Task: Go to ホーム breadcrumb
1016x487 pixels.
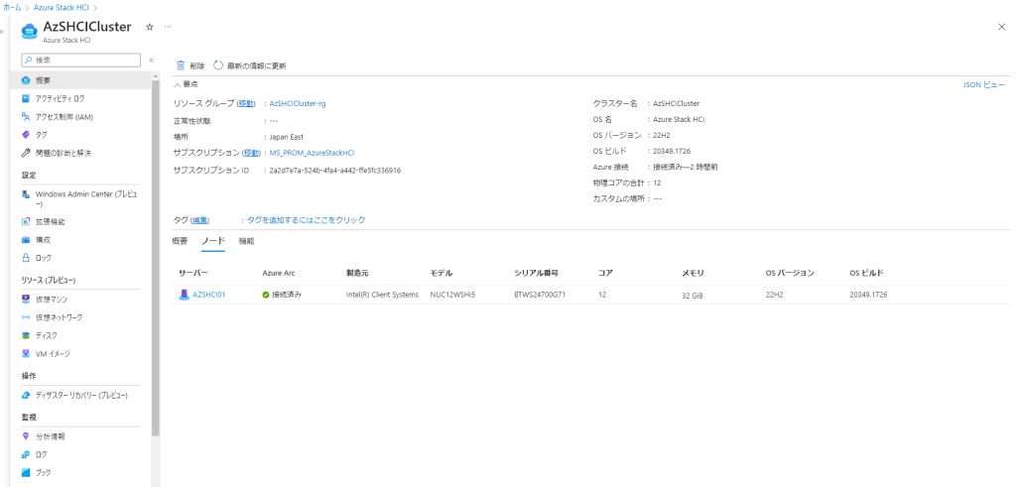Action: click(12, 7)
